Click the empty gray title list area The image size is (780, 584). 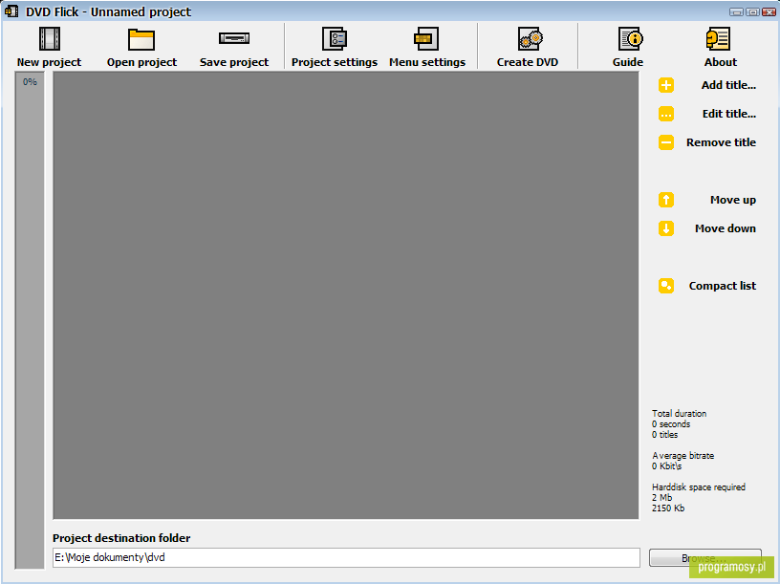(x=346, y=295)
